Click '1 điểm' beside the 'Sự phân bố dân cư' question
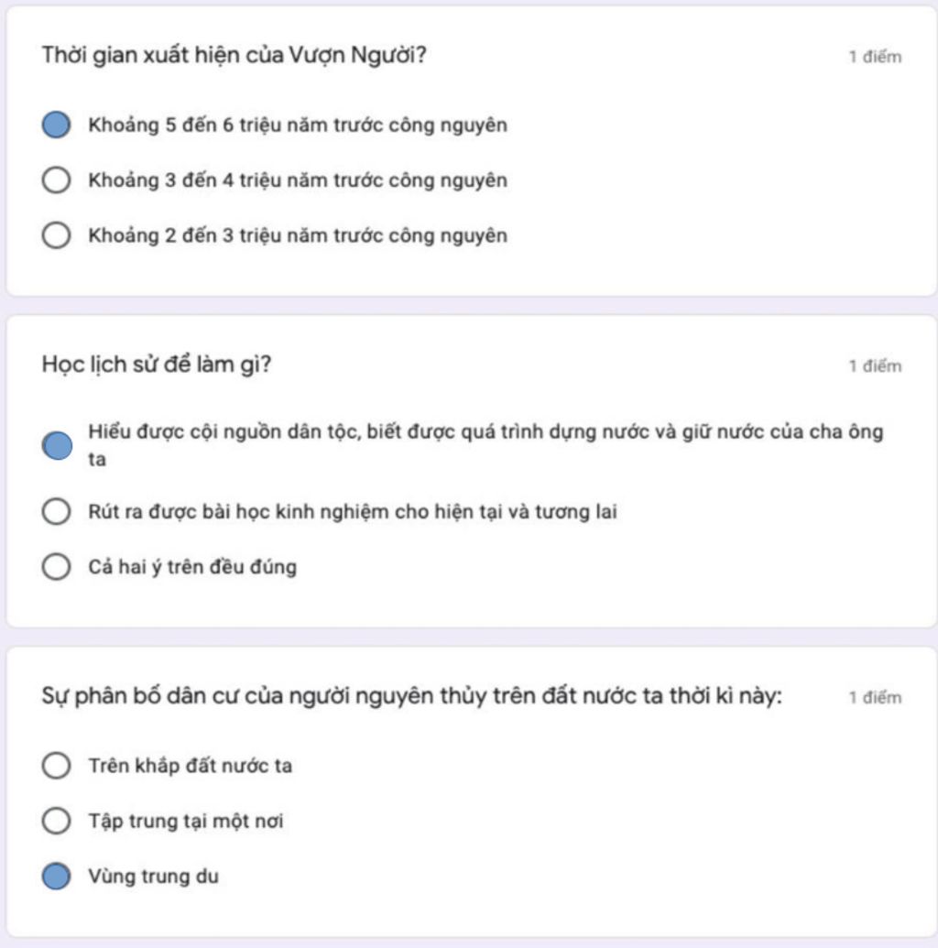This screenshot has width=938, height=948. tap(874, 698)
